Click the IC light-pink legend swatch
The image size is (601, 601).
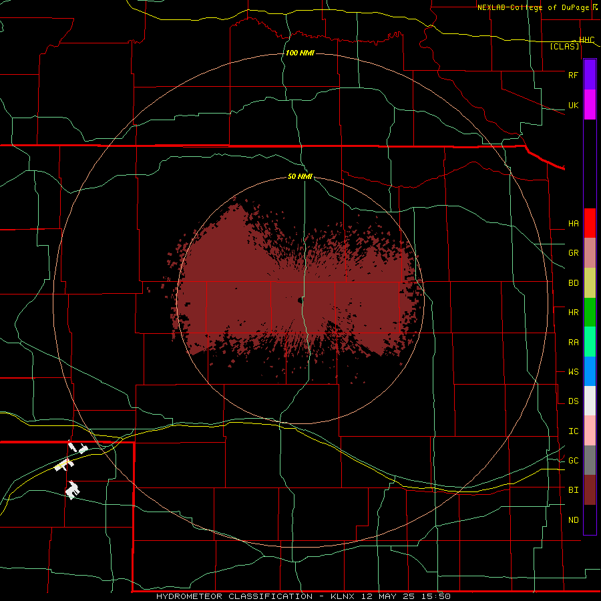[590, 431]
